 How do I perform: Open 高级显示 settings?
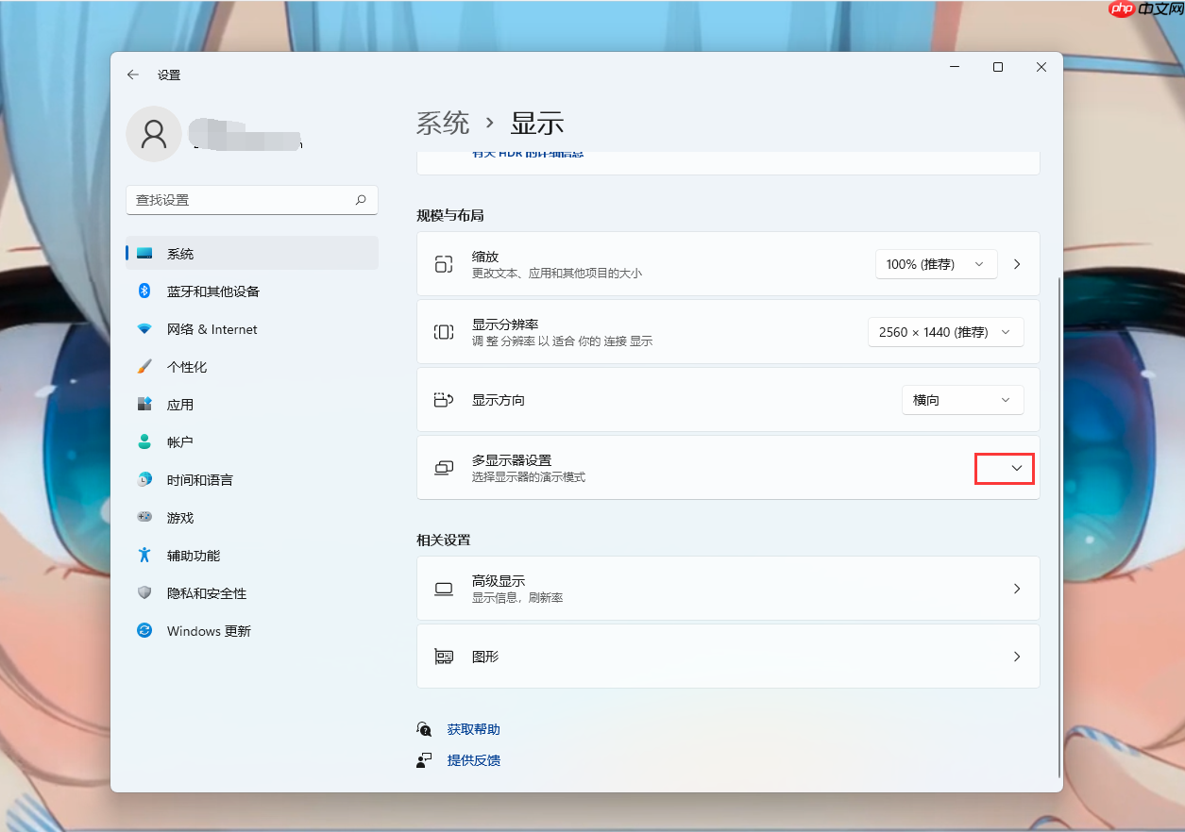[727, 588]
